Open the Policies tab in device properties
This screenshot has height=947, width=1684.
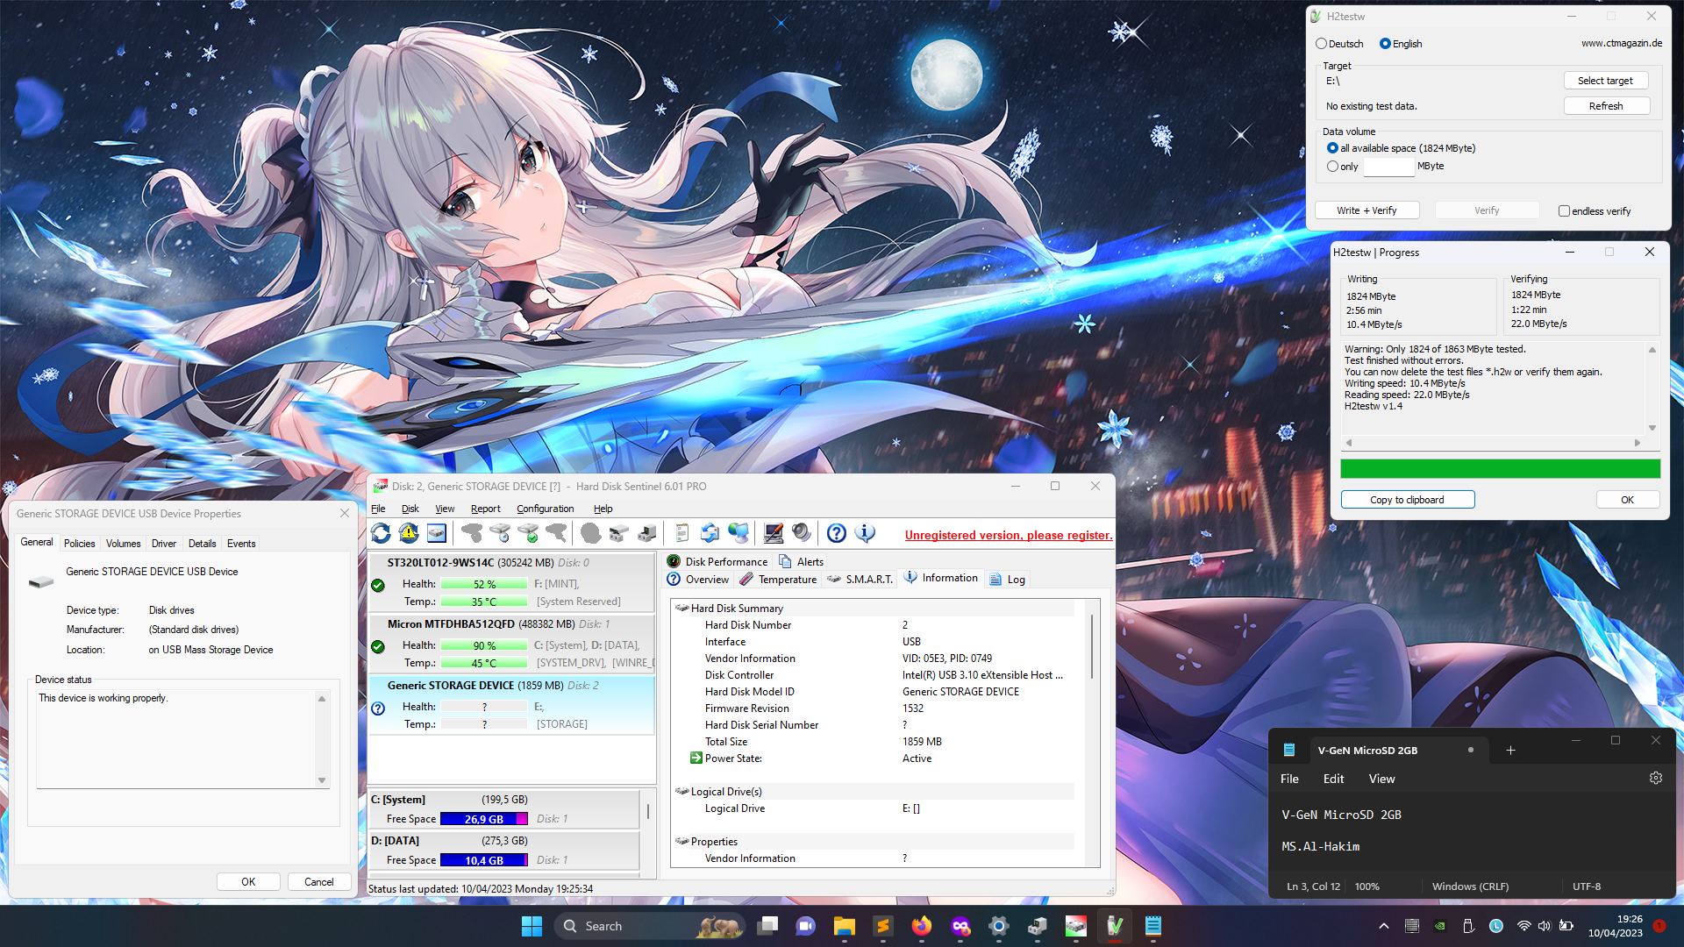click(79, 544)
